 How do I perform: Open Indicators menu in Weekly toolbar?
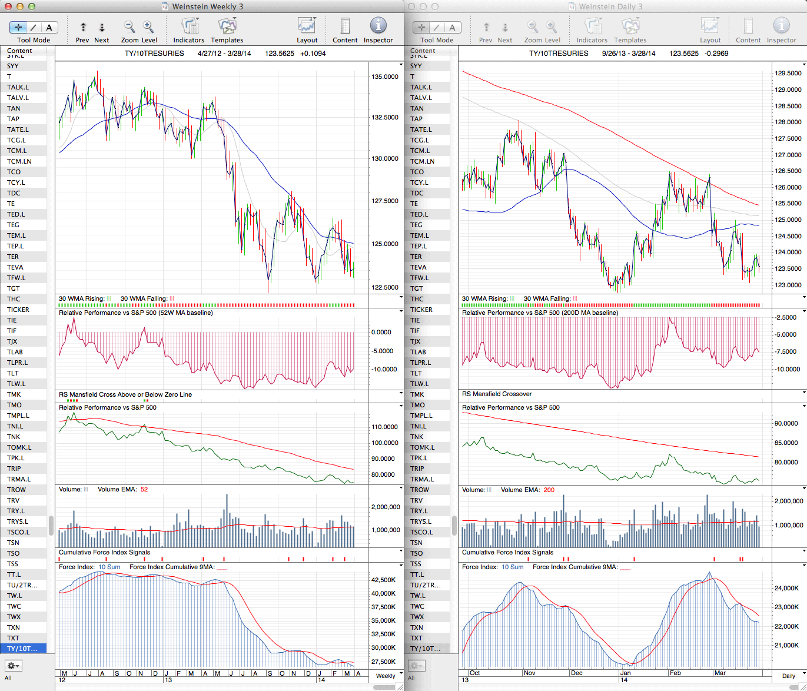point(189,26)
